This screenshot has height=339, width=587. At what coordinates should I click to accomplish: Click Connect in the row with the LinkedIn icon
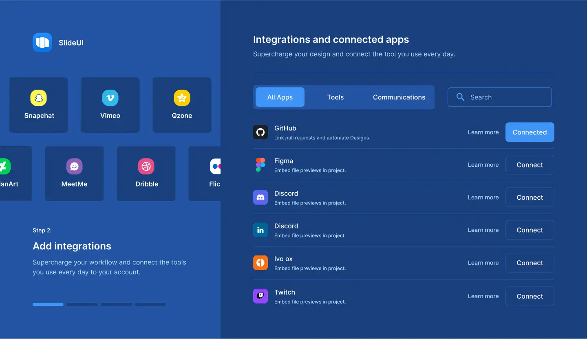(x=530, y=230)
